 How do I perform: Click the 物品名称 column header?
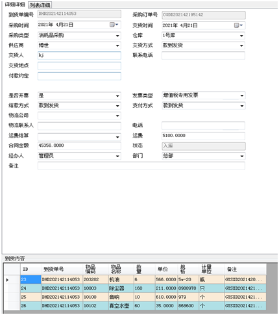[x=121, y=270]
